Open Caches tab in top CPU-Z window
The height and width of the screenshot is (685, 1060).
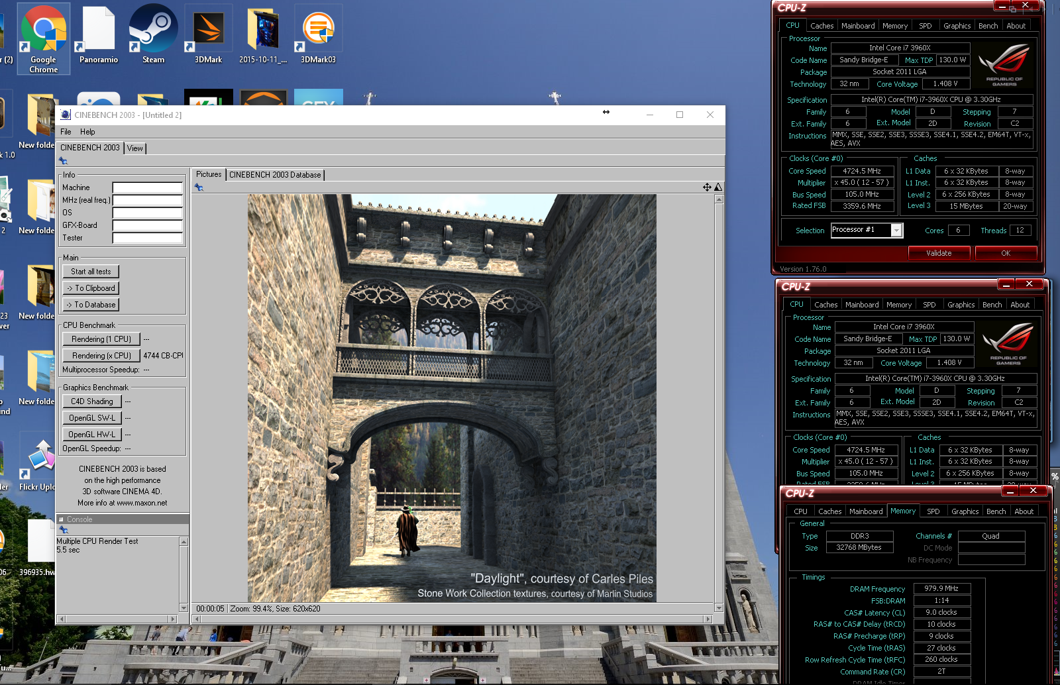click(x=822, y=26)
